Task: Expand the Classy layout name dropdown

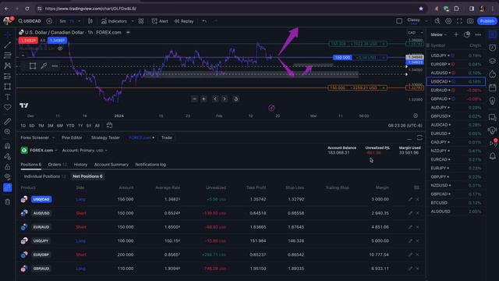Action: coord(426,21)
